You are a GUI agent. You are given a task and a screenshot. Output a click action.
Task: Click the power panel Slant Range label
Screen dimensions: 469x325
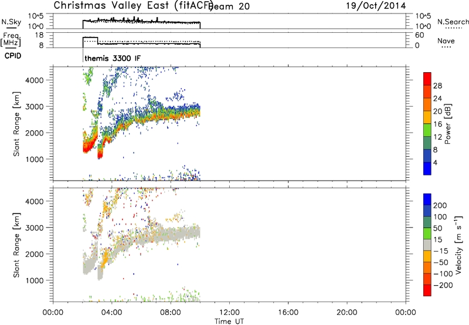pyautogui.click(x=16, y=124)
